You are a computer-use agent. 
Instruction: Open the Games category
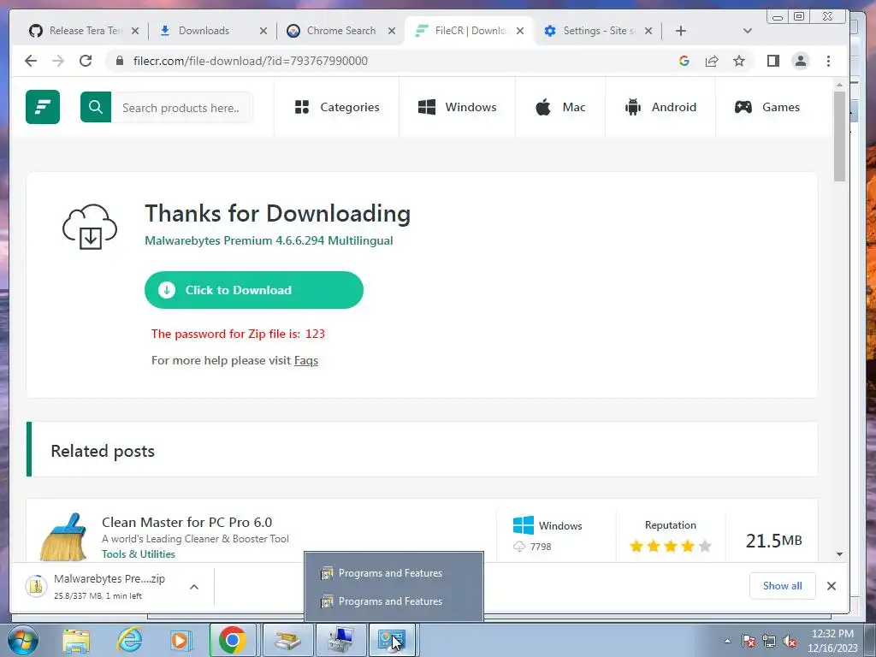(767, 107)
